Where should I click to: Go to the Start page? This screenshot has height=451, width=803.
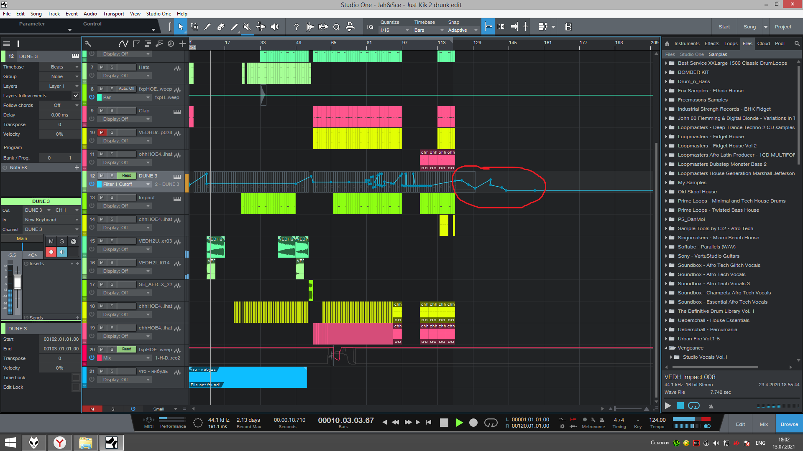click(724, 27)
